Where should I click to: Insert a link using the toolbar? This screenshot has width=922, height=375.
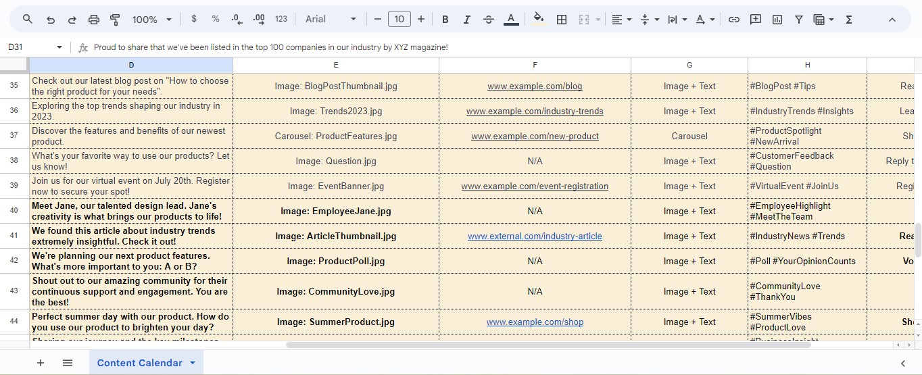(733, 20)
